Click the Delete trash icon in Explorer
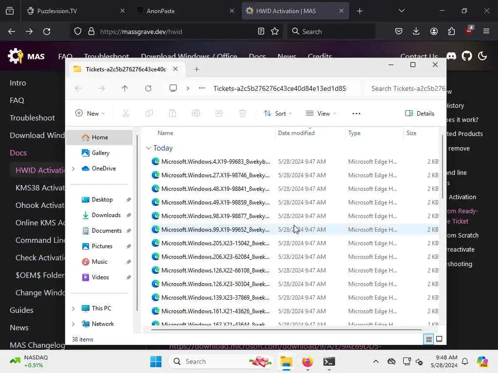The height and width of the screenshot is (373, 498). (x=243, y=113)
